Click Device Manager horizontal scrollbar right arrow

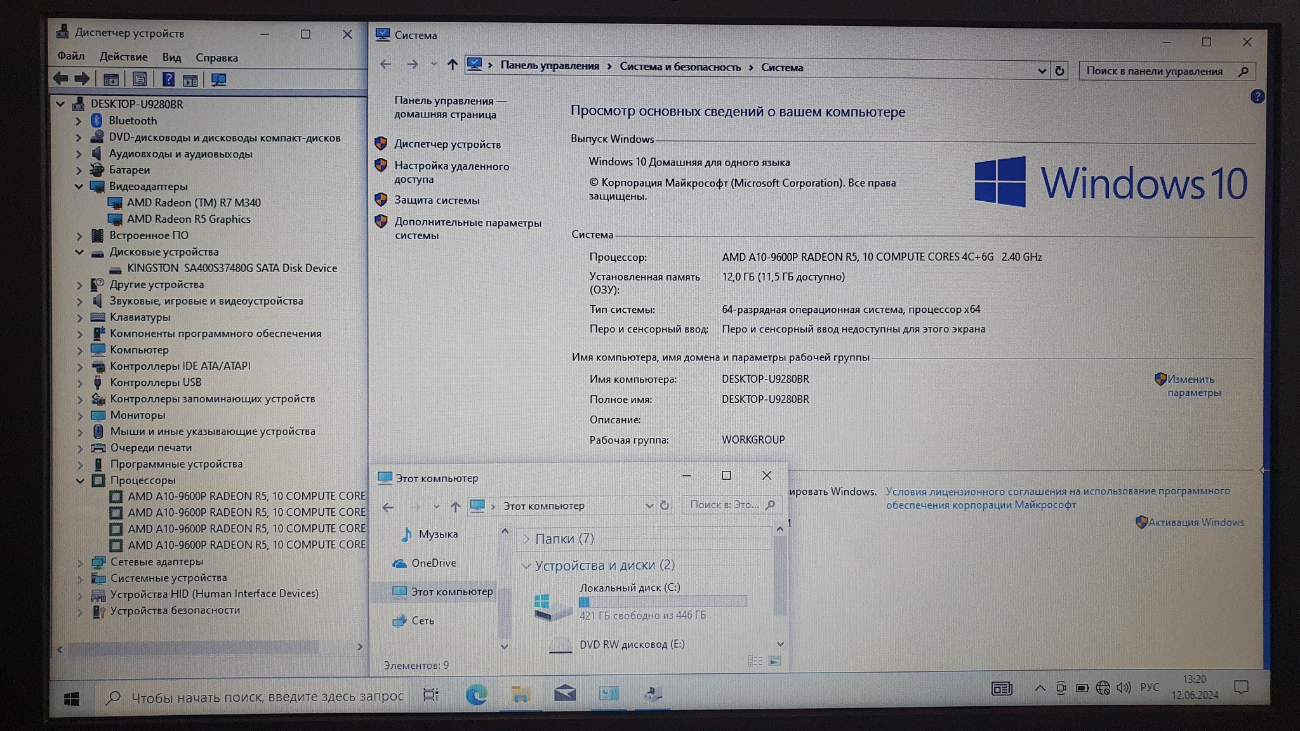pyautogui.click(x=360, y=647)
